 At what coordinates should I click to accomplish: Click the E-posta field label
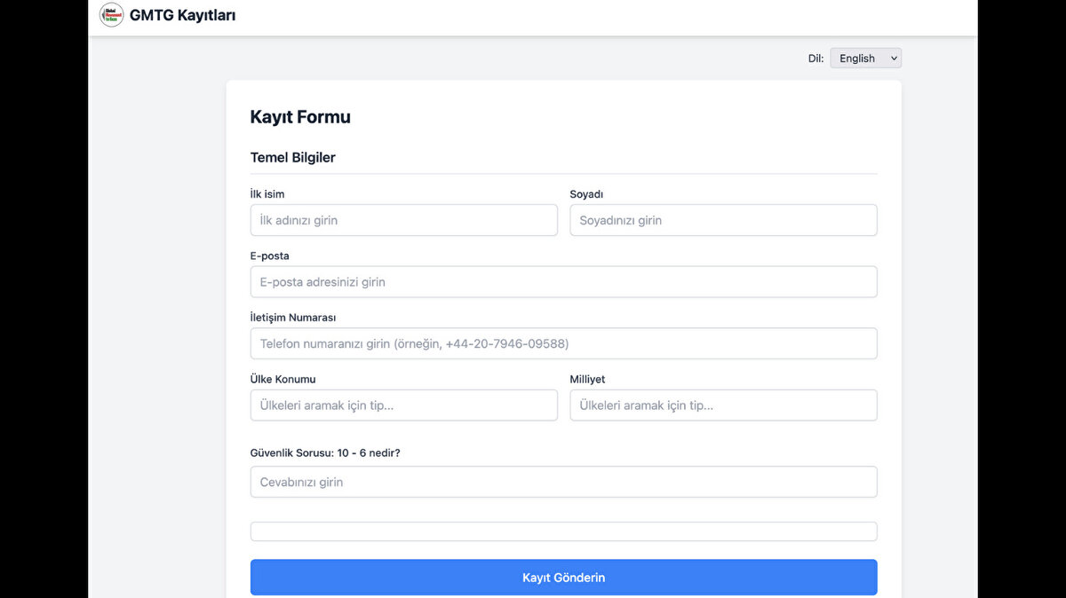(269, 256)
